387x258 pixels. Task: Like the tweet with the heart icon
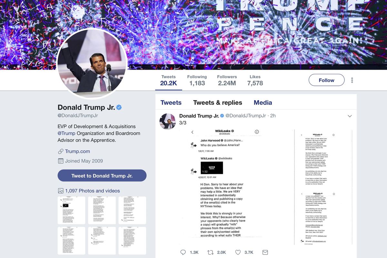[x=238, y=252]
